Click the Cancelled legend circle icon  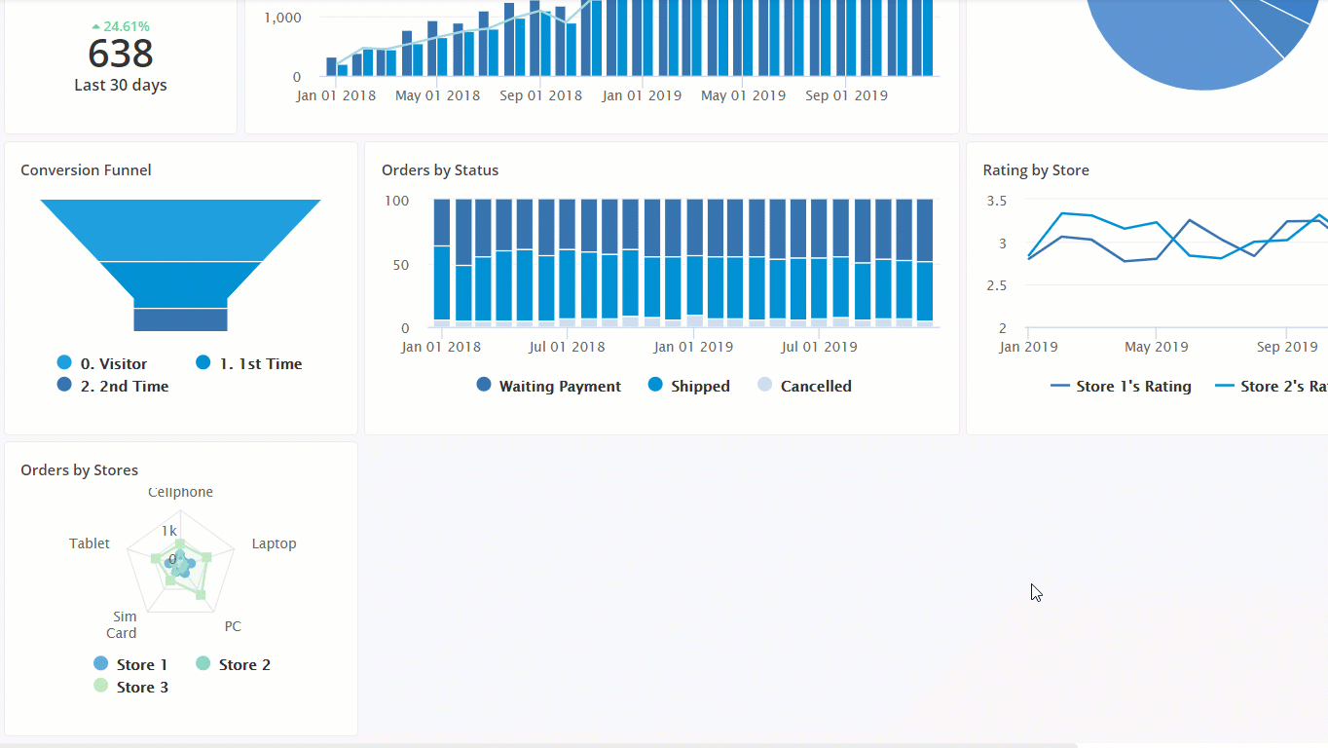pyautogui.click(x=765, y=386)
